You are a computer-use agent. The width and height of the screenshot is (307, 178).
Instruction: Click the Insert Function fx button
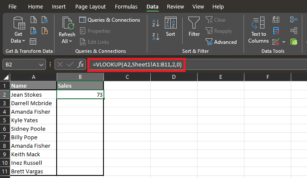pyautogui.click(x=80, y=64)
